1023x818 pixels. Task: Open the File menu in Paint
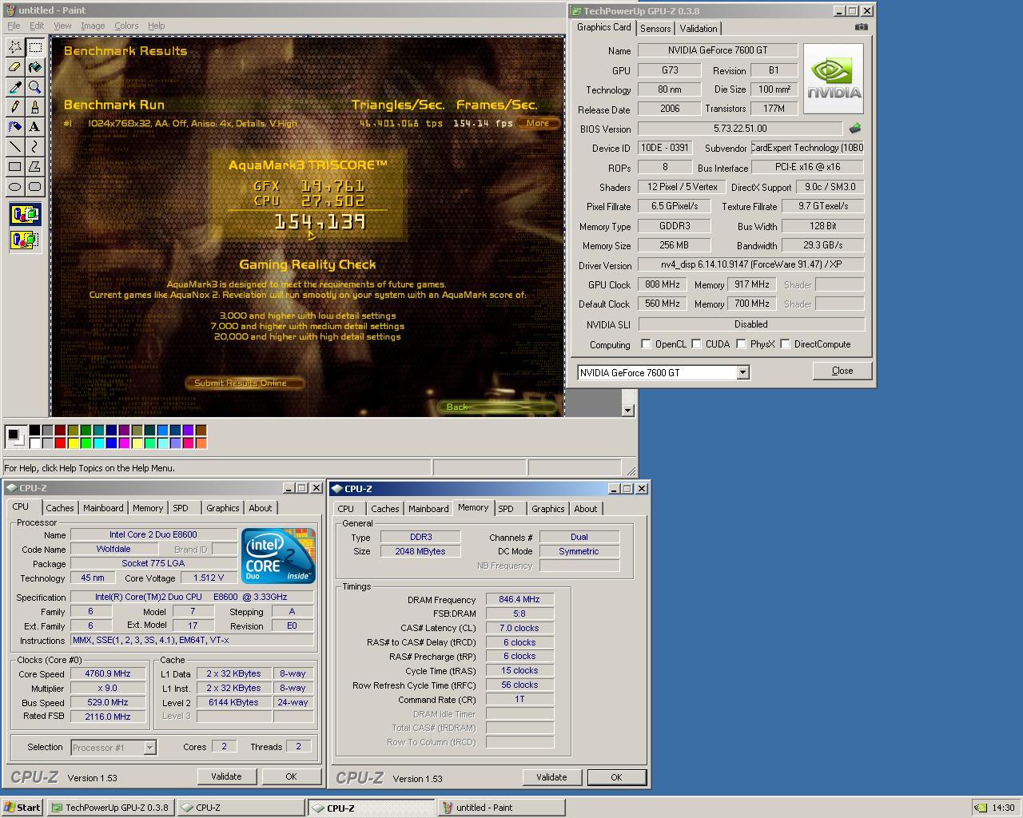tap(14, 26)
